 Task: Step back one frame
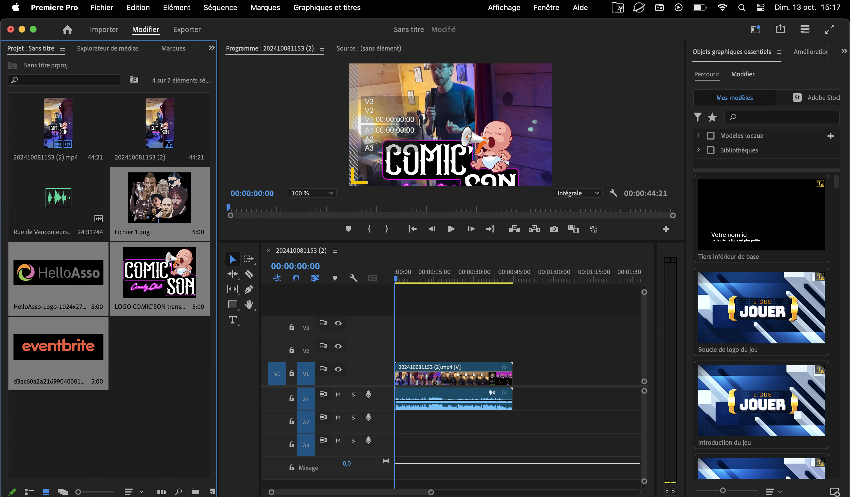point(431,229)
